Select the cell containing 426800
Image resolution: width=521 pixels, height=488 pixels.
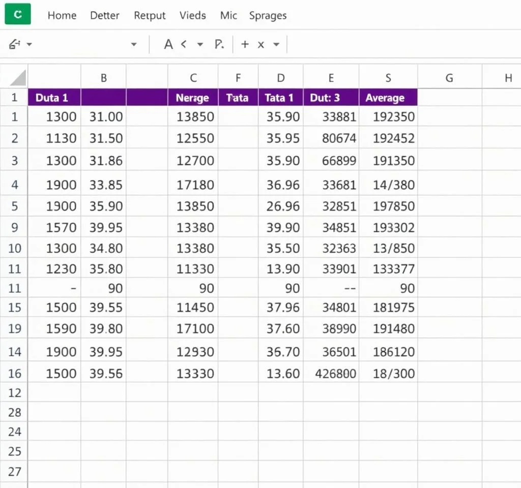tap(335, 374)
